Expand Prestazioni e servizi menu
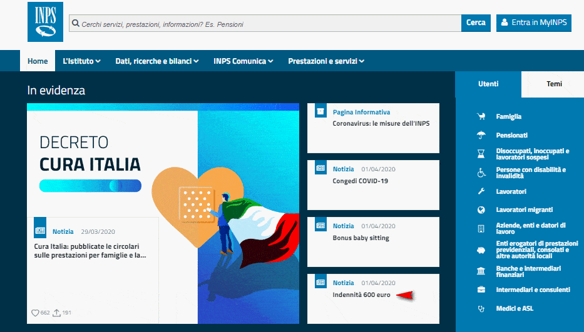This screenshot has width=584, height=332. (x=326, y=61)
